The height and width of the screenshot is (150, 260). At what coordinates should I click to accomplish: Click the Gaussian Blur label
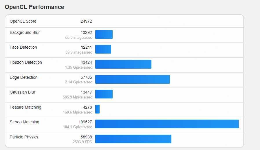(23, 92)
